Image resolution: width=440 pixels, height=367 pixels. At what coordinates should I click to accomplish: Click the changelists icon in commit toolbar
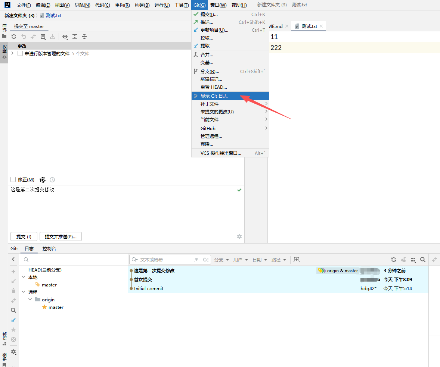(x=43, y=37)
